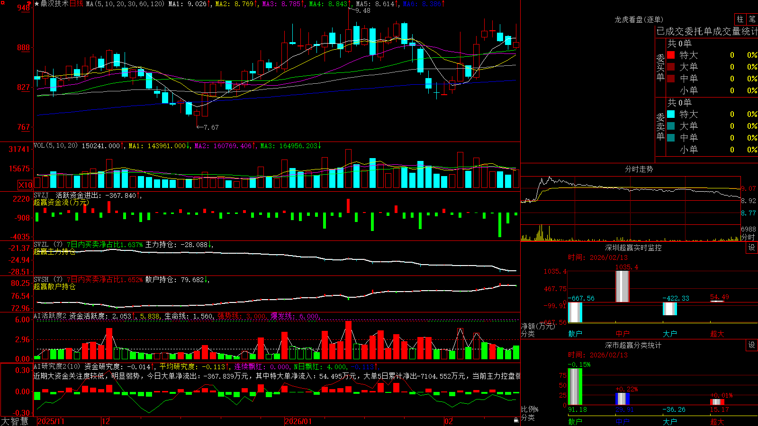Click the red 15.17 超大 bar in 分类统计

[717, 402]
